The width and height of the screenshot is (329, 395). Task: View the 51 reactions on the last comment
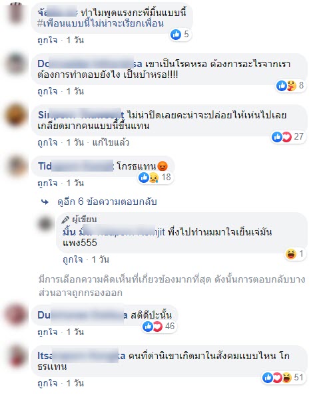point(283,378)
